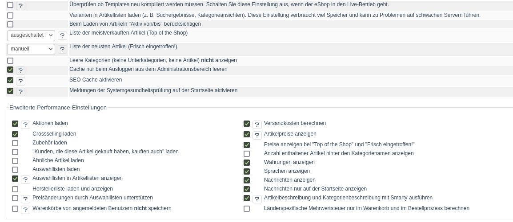Disable 'Währungen anzeigen' checkbox
513x222 pixels.
coord(247,163)
